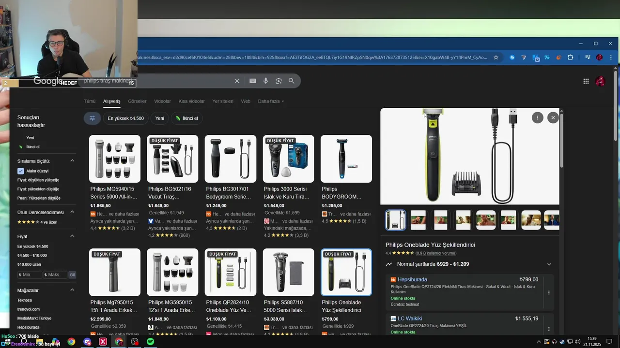
Task: Open the Daha fazla dropdown
Action: (271, 101)
